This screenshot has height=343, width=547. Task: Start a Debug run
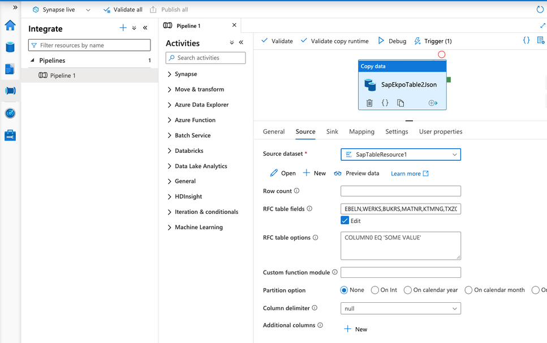click(x=393, y=41)
